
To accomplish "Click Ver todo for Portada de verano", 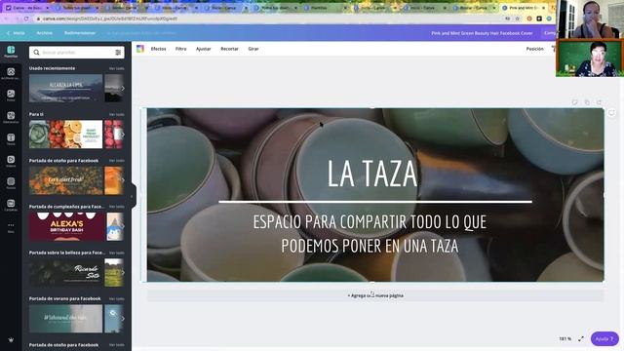I will 117,299.
